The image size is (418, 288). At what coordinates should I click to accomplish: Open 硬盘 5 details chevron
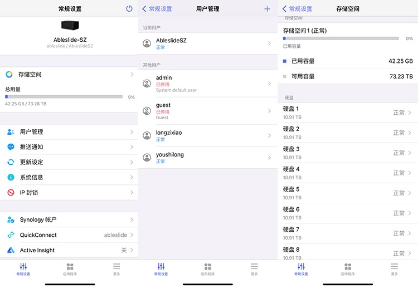(410, 193)
